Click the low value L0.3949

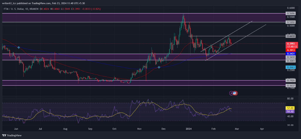(x=65, y=9)
